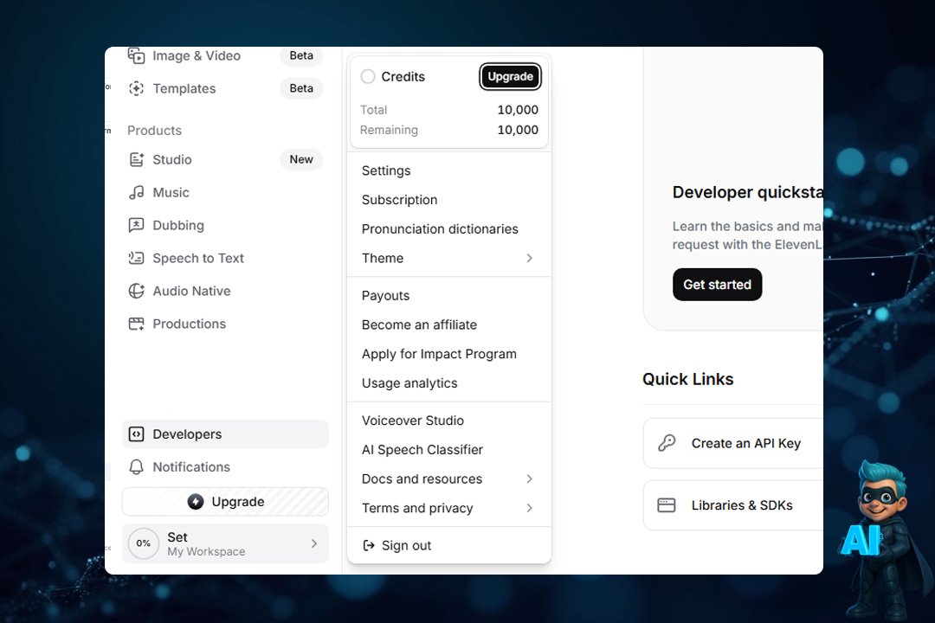Click the 0% workspace progress ring
The height and width of the screenshot is (623, 935).
143,543
